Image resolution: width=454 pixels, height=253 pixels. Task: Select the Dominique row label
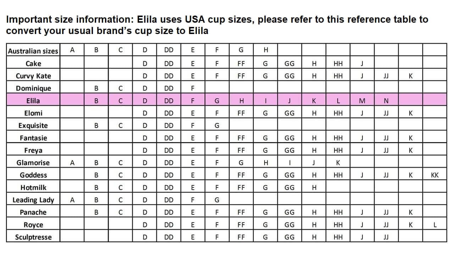(33, 88)
